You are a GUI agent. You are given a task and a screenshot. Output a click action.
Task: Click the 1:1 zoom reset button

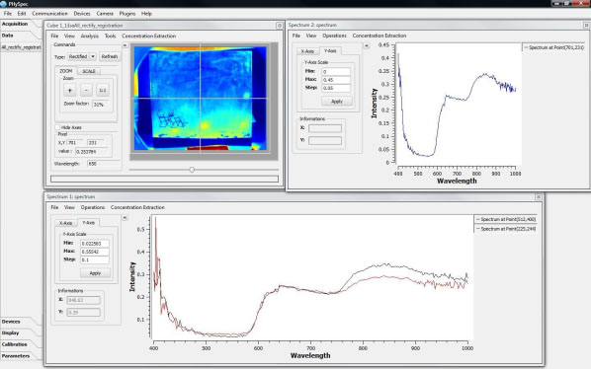pos(103,90)
